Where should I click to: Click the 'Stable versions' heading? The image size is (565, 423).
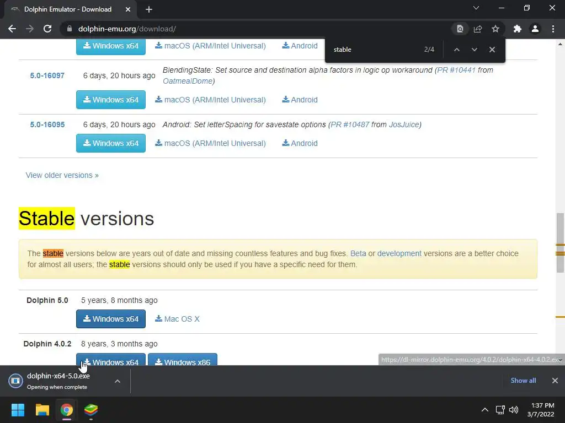(87, 219)
